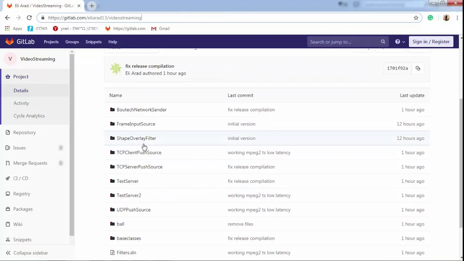Viewport: 464px width, 261px height.
Task: Click the ShapeOverlayFilter folder icon
Action: pos(112,138)
